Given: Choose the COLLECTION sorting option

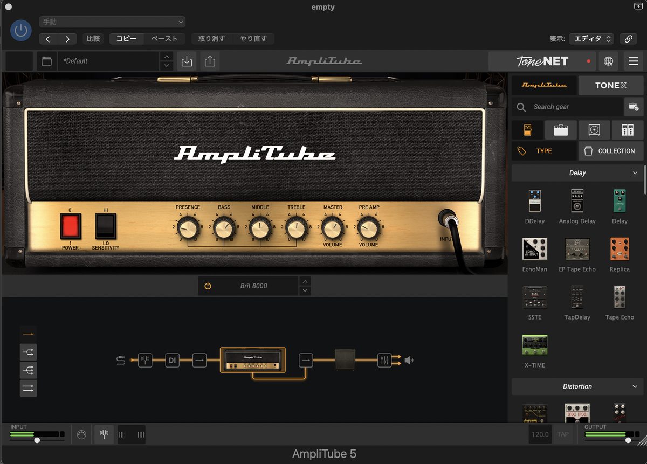Looking at the screenshot, I should tap(611, 151).
